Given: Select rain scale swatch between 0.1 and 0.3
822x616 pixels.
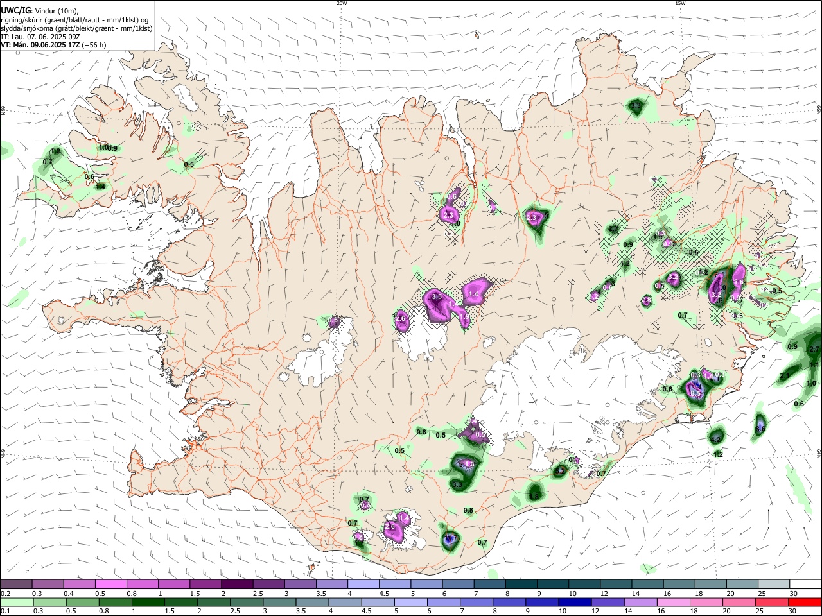Looking at the screenshot, I should point(16,602).
